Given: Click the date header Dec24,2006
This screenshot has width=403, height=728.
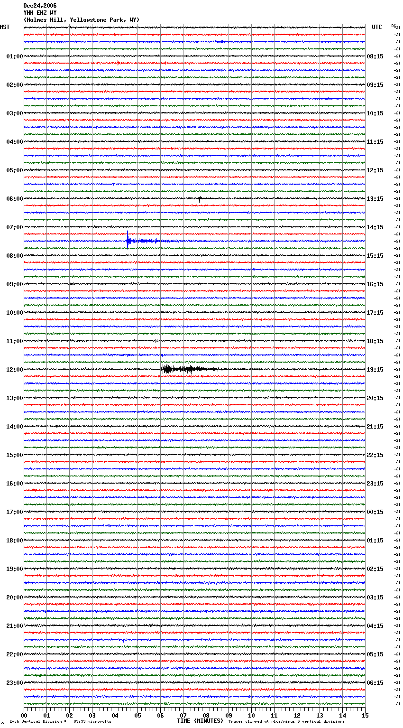Looking at the screenshot, I should (40, 6).
